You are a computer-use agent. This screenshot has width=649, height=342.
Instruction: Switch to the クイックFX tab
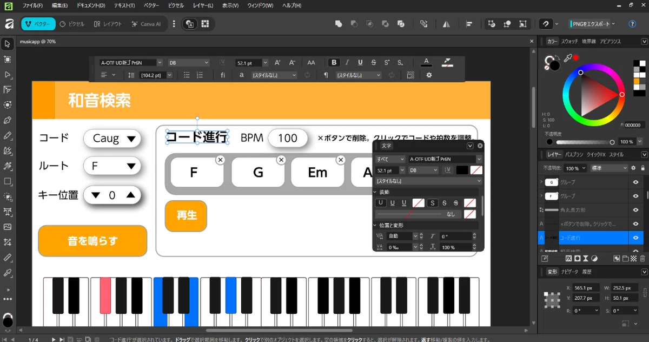coord(597,155)
